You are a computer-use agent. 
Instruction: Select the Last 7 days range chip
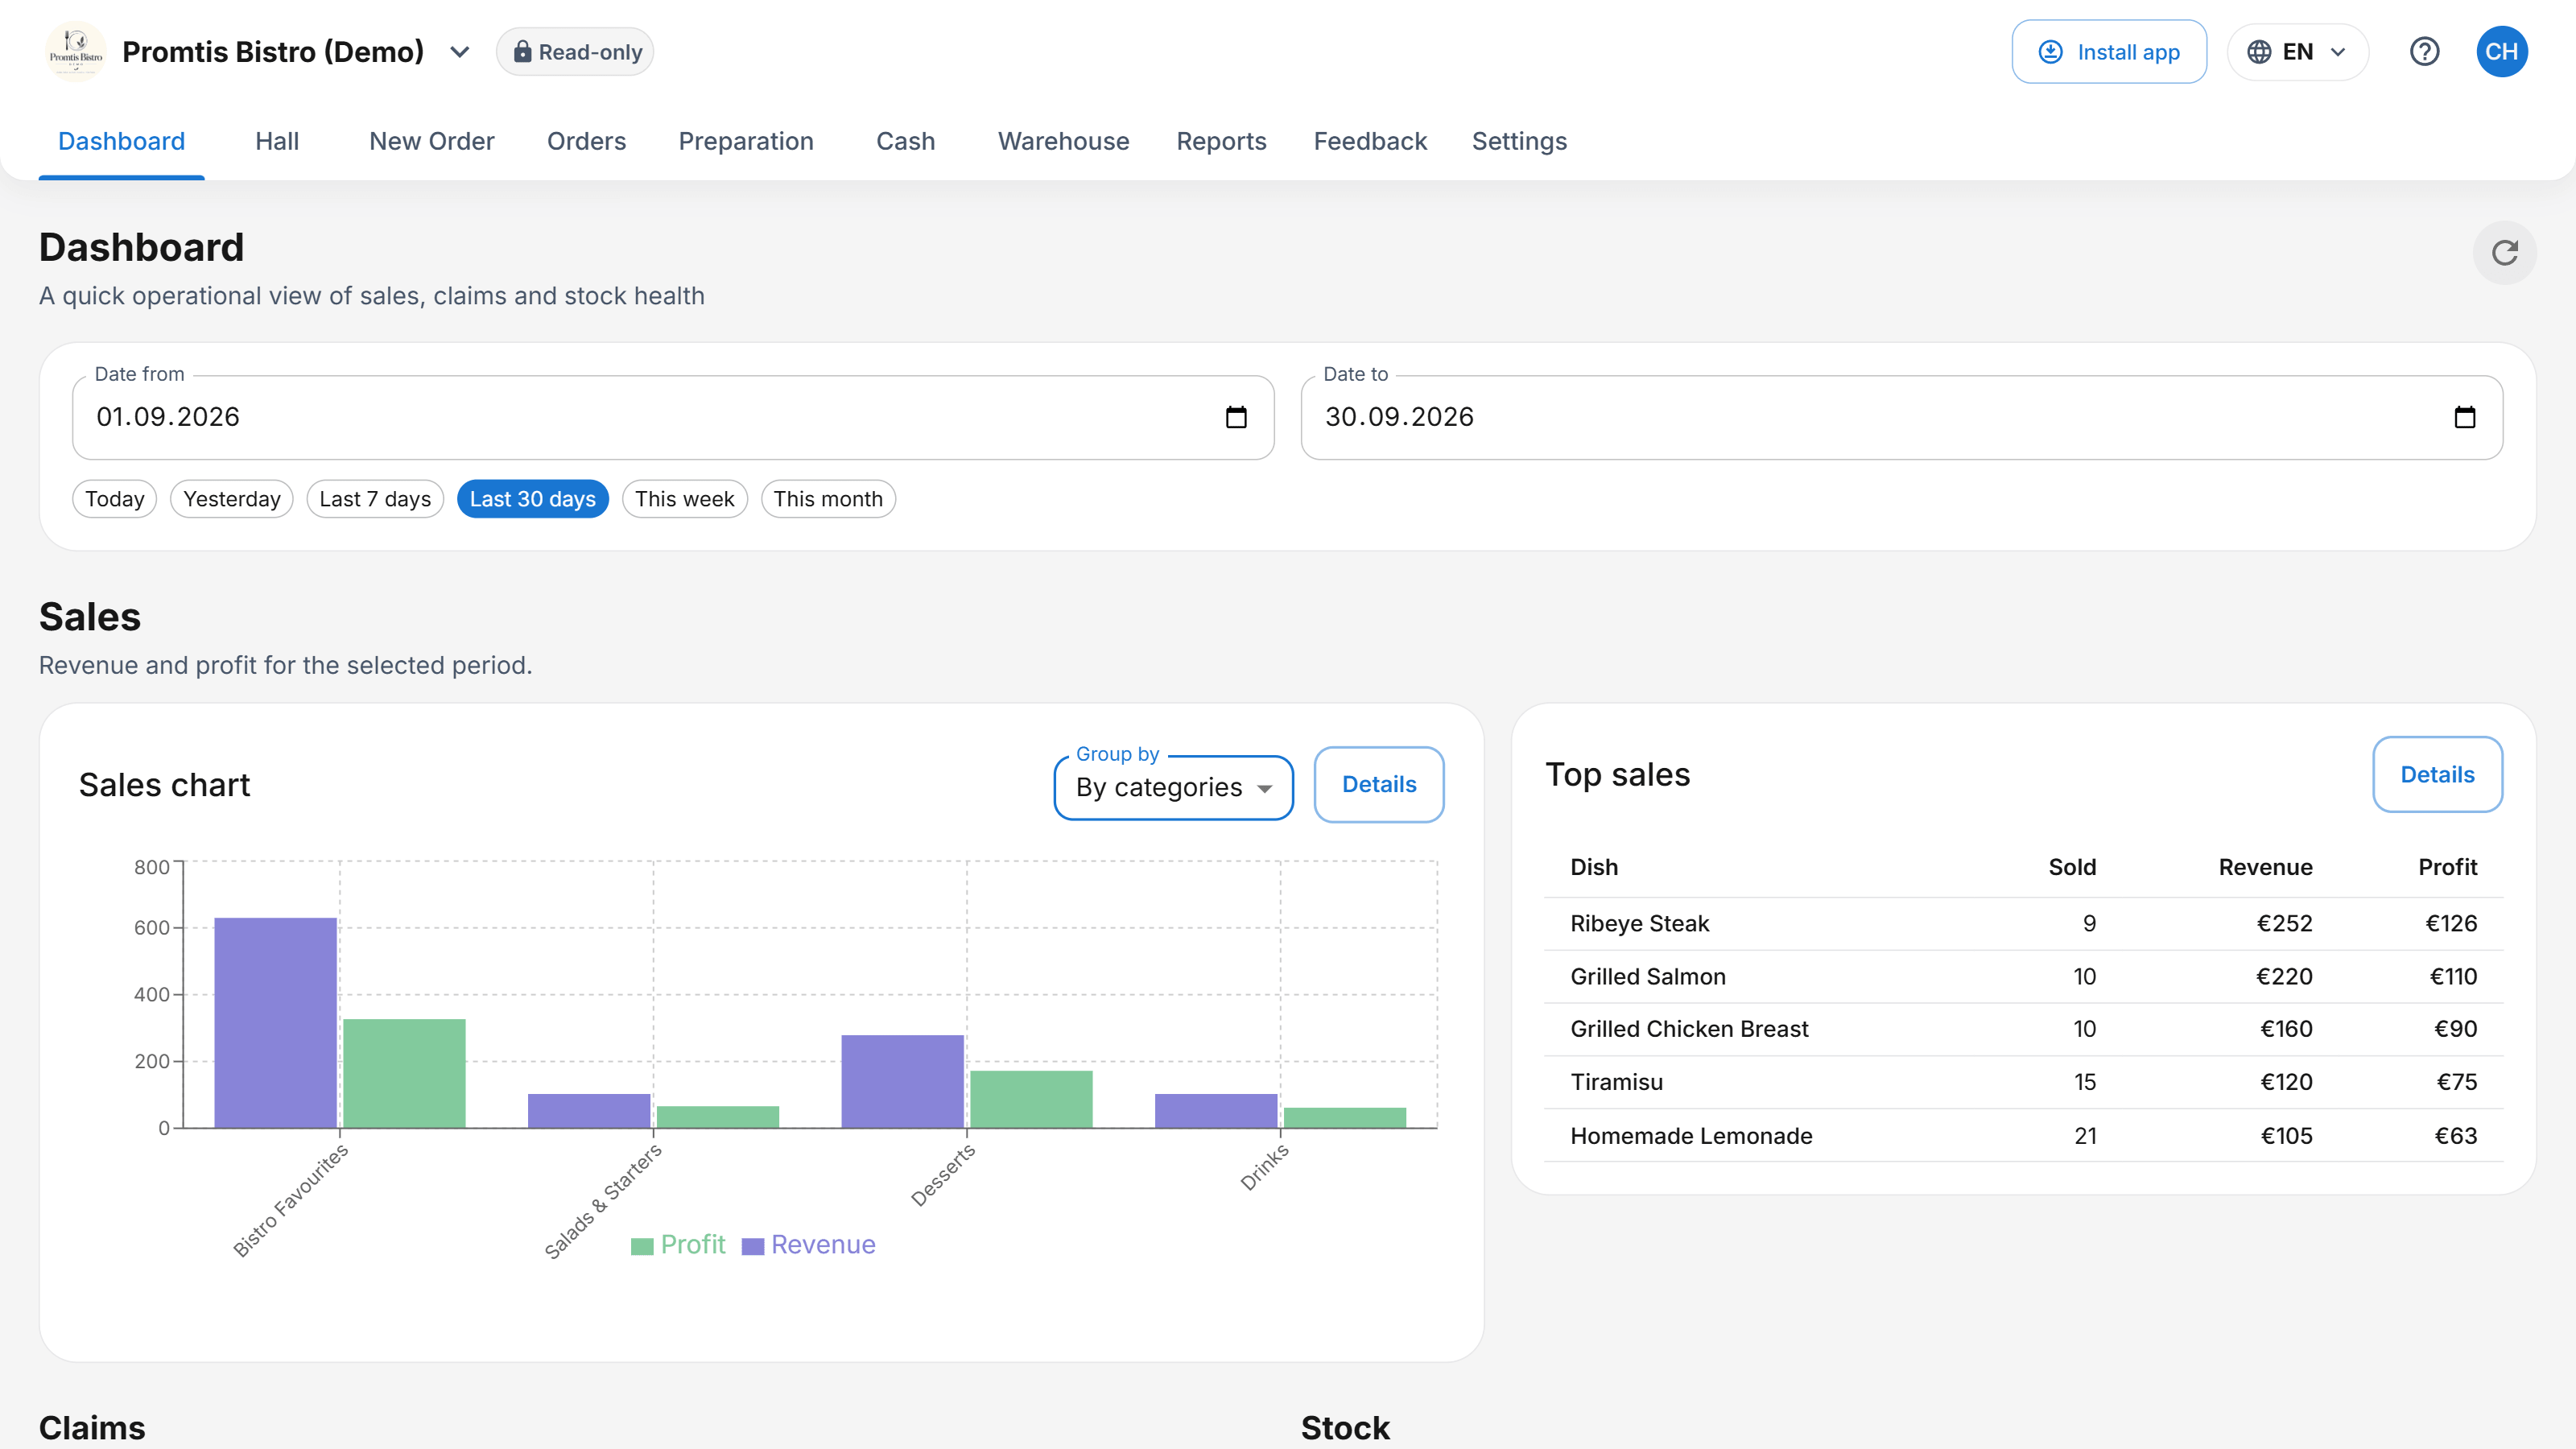375,499
